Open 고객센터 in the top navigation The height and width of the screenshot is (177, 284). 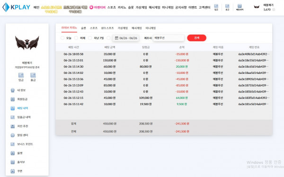tap(204, 8)
